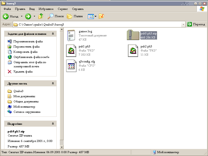Click the address bar folder icon
The height and width of the screenshot is (156, 208).
16,24
